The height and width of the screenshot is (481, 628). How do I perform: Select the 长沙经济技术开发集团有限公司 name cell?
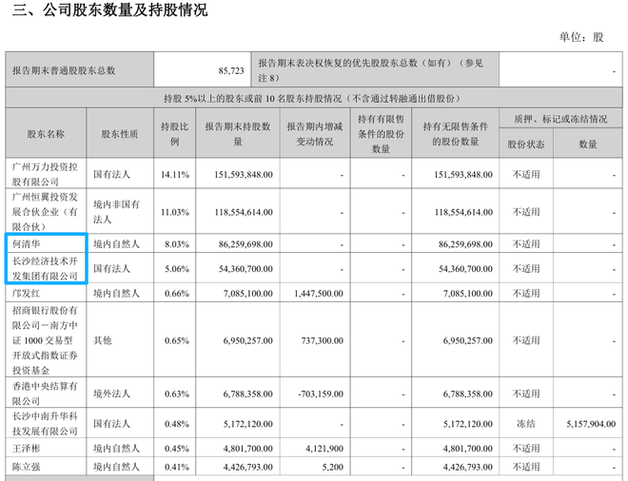[47, 269]
